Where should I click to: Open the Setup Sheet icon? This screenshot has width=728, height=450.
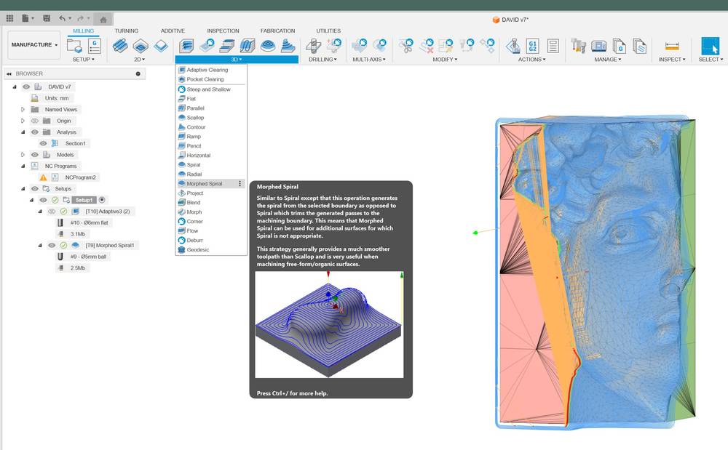tap(553, 46)
